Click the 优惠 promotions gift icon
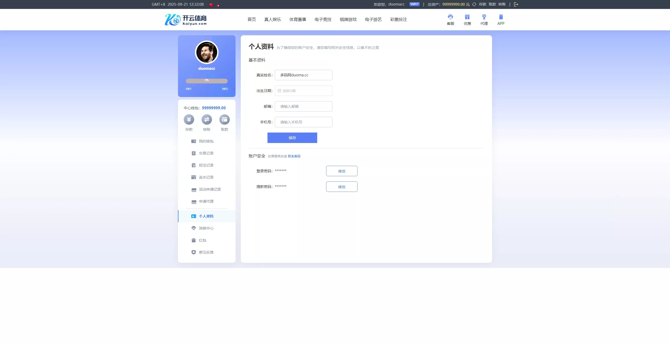 point(467,17)
